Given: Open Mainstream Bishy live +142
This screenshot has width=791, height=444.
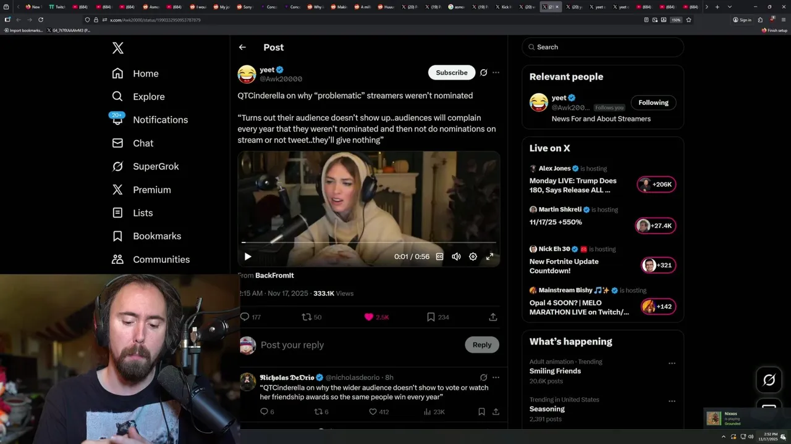Looking at the screenshot, I should (x=658, y=306).
